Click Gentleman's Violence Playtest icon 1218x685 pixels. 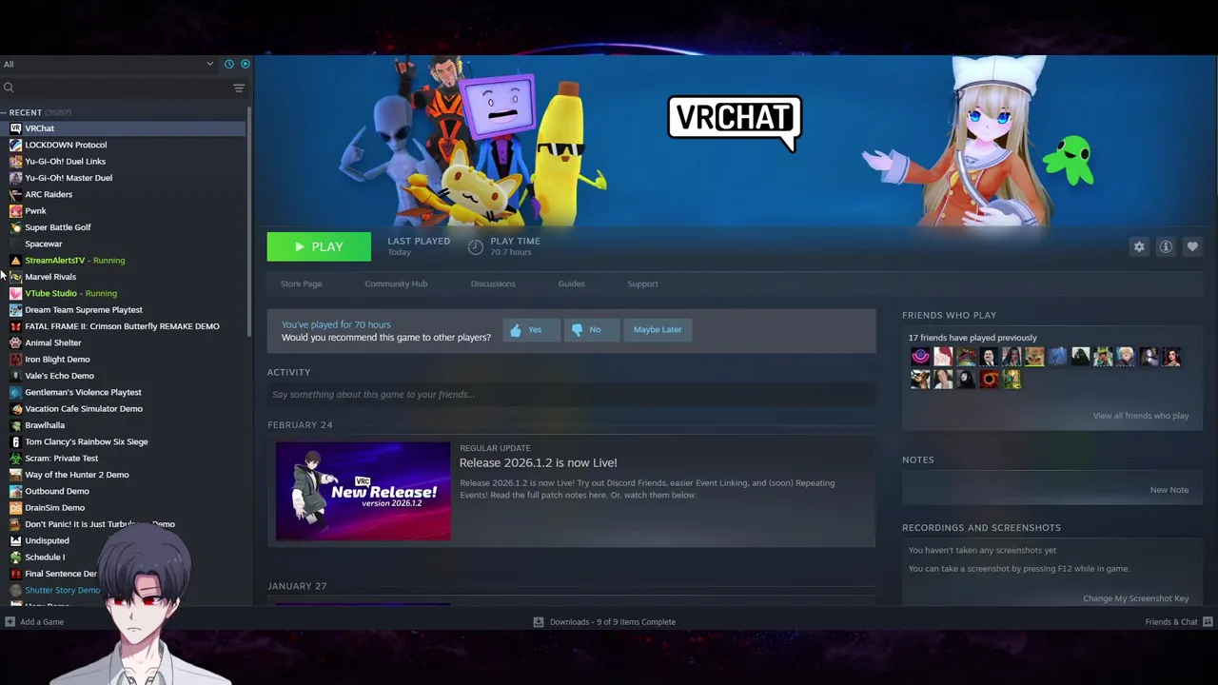point(15,392)
